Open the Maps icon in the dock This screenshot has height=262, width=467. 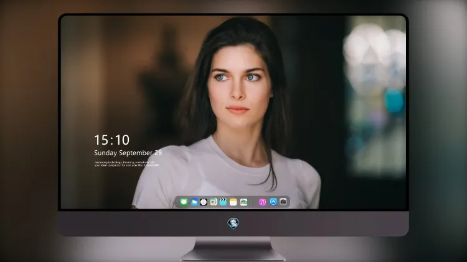coord(213,202)
